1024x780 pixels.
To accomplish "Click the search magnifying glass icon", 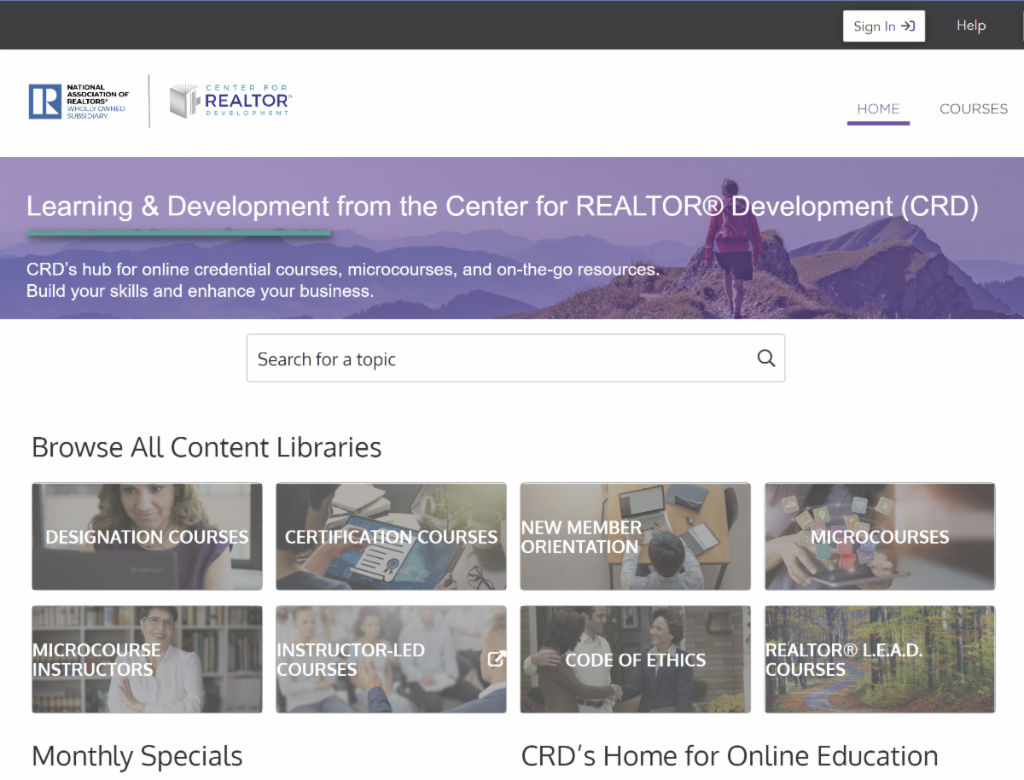I will 765,358.
